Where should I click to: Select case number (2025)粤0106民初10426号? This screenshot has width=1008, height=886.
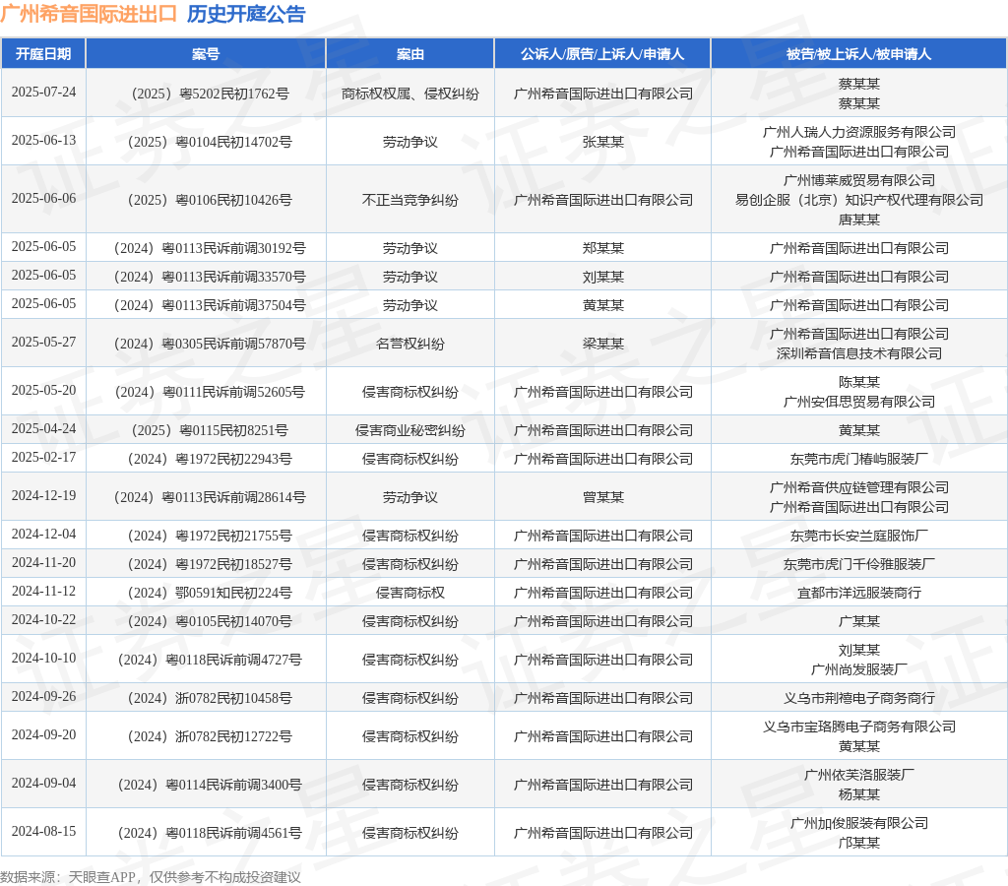tap(211, 200)
